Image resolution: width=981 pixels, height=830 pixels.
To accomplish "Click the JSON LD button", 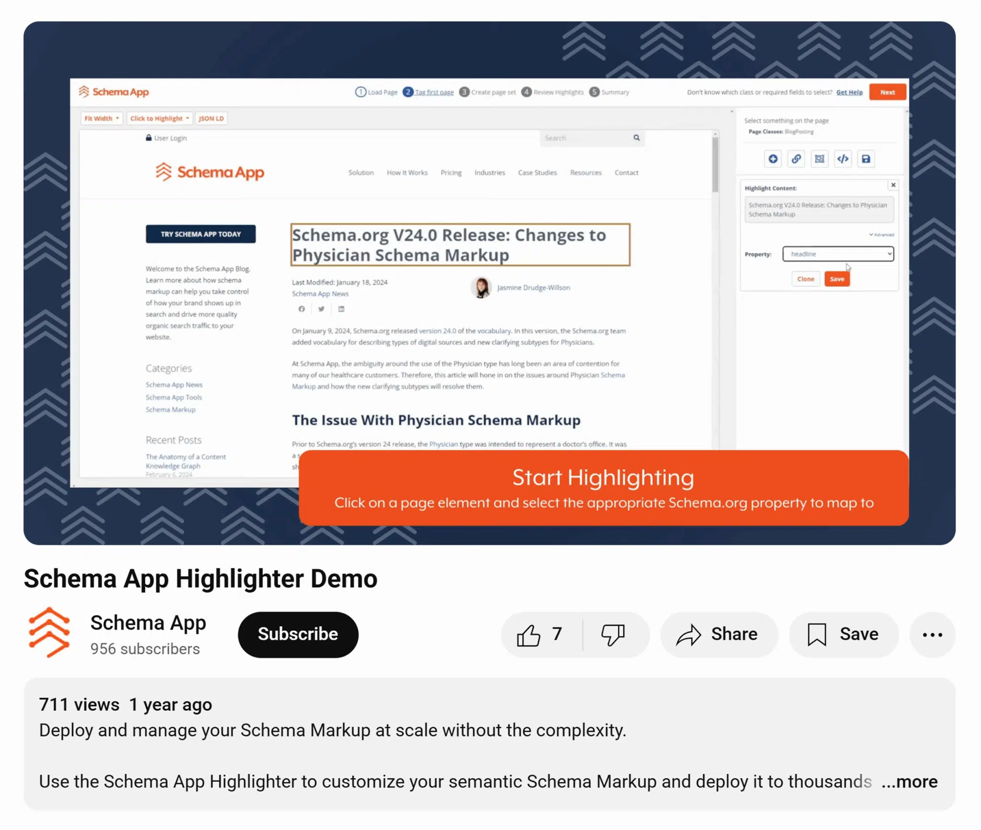I will point(211,118).
